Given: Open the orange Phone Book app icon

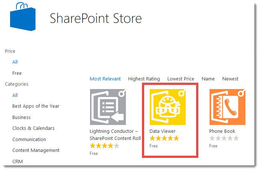Looking at the screenshot, I should point(227,107).
